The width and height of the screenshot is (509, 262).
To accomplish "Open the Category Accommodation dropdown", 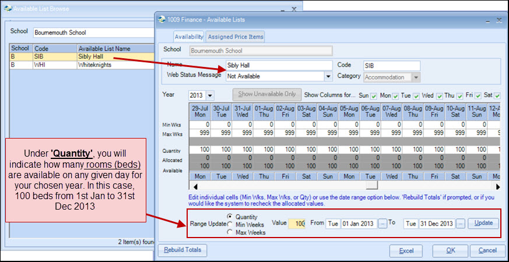I will click(416, 76).
